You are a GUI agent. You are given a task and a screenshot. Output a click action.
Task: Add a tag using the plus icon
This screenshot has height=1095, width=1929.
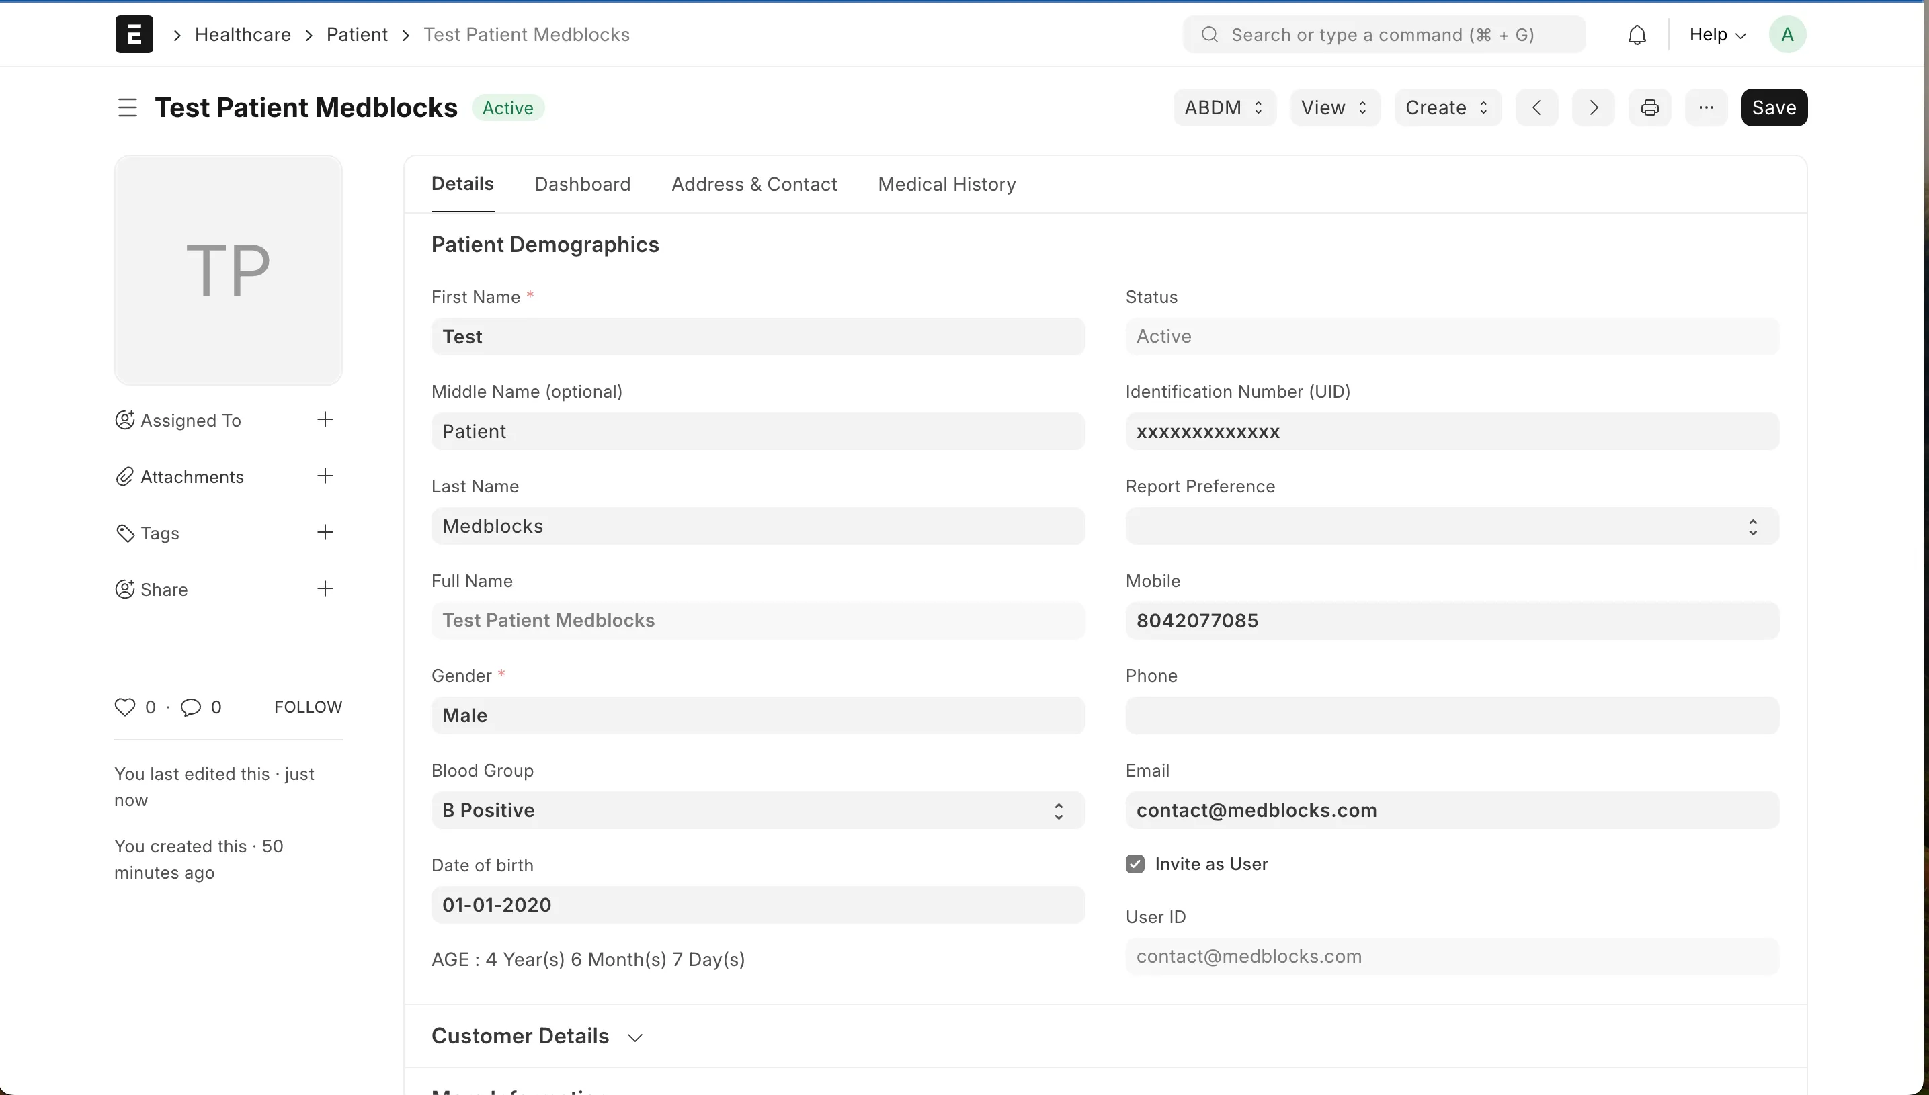(324, 531)
